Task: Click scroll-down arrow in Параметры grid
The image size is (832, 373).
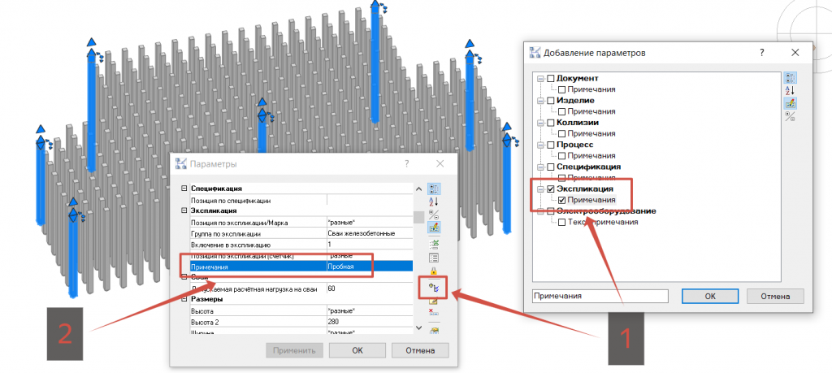Action: coord(418,328)
